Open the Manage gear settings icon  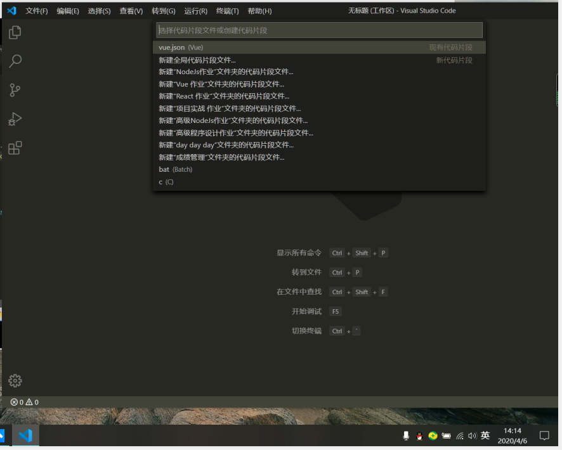point(15,380)
